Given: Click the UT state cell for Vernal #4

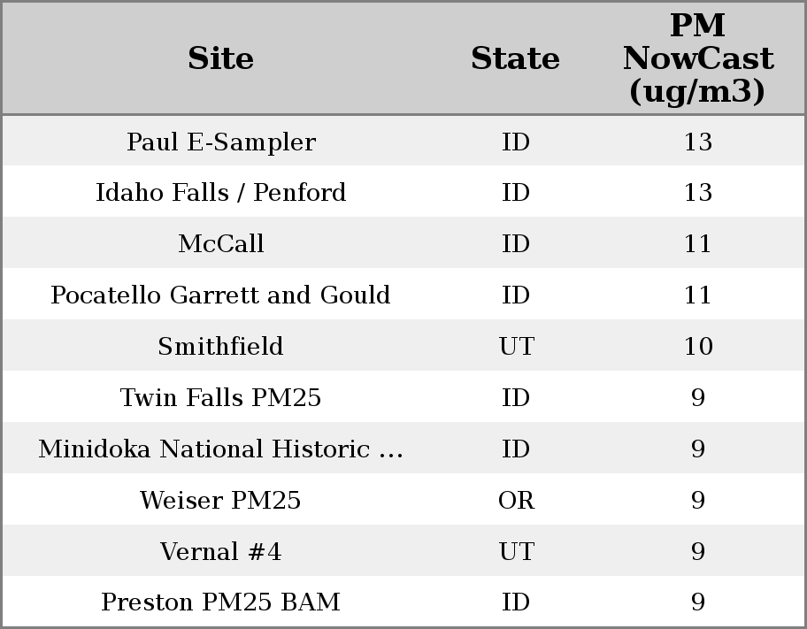Looking at the screenshot, I should point(516,552).
